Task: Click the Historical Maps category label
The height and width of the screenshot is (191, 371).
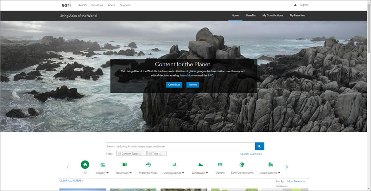Action: pos(148,173)
